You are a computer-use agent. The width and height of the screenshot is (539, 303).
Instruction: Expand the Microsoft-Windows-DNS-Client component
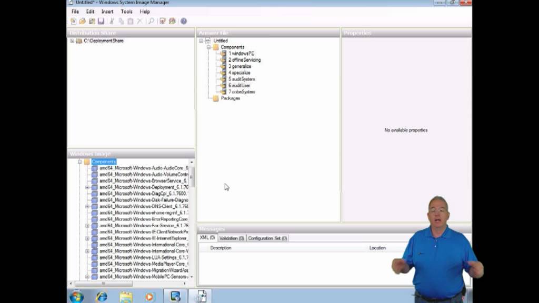click(x=87, y=206)
